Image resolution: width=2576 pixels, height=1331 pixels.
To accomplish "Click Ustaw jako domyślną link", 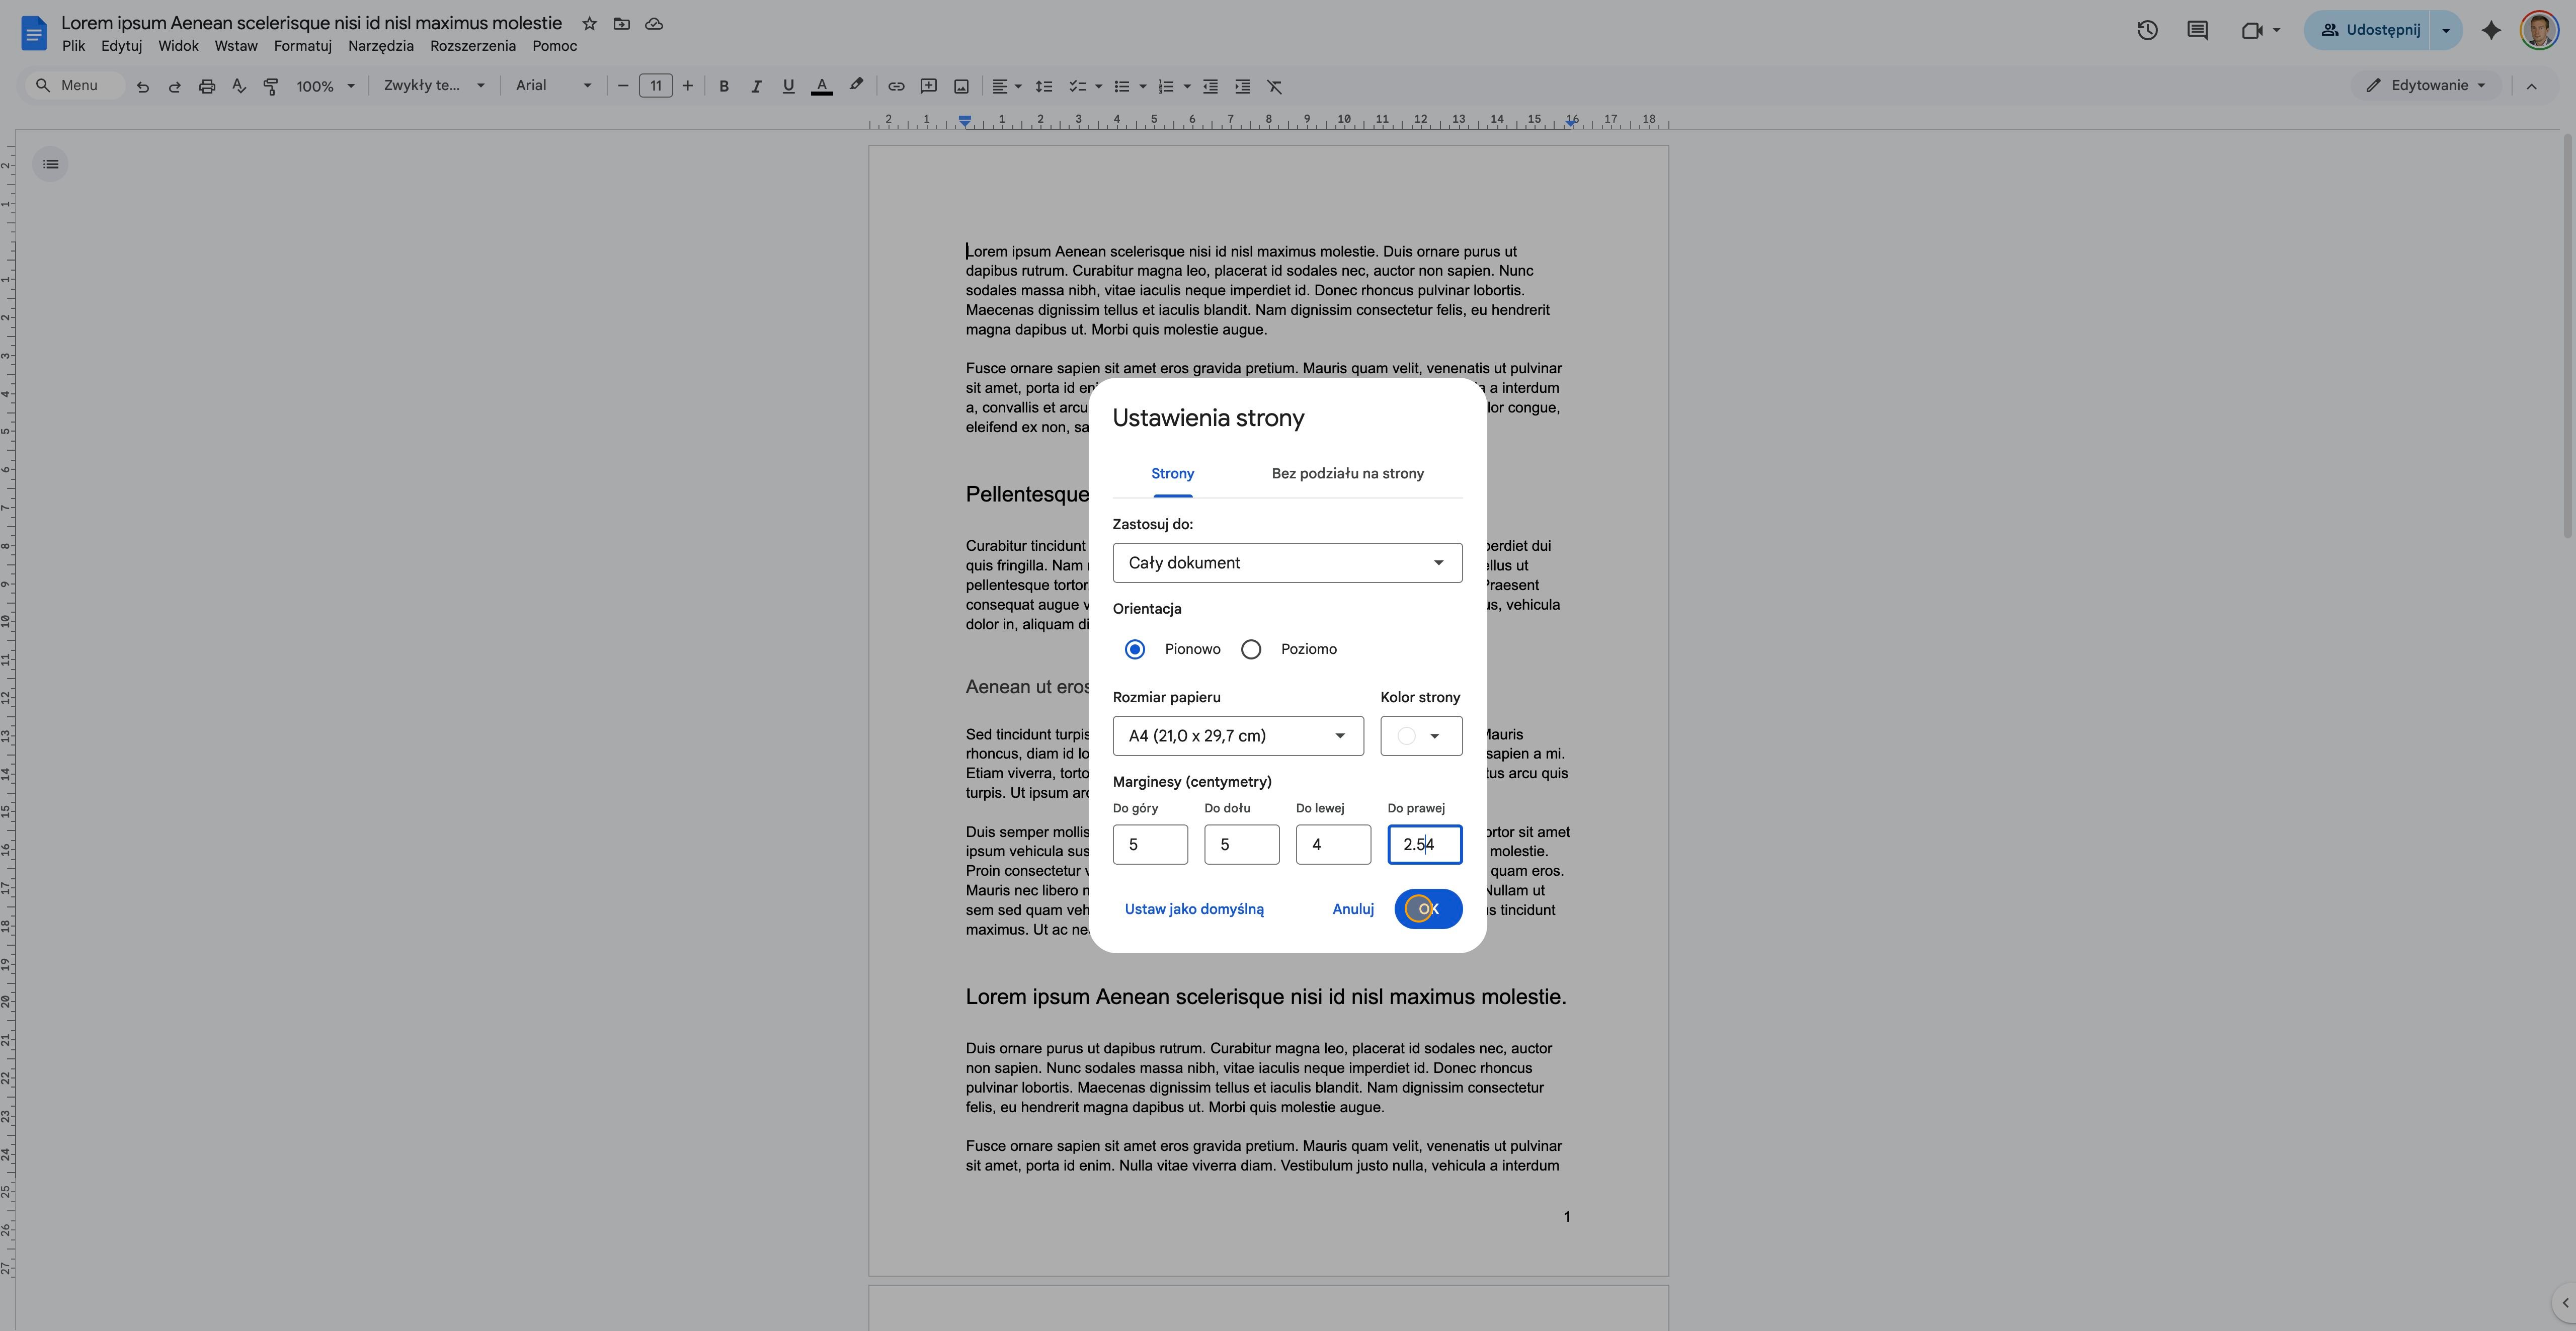I will pos(1194,909).
